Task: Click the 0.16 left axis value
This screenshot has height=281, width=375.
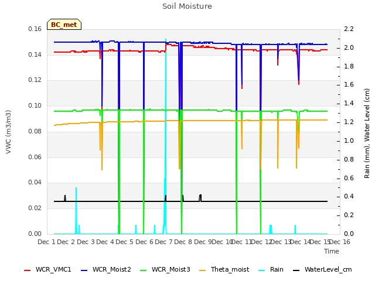Action: coord(35,29)
